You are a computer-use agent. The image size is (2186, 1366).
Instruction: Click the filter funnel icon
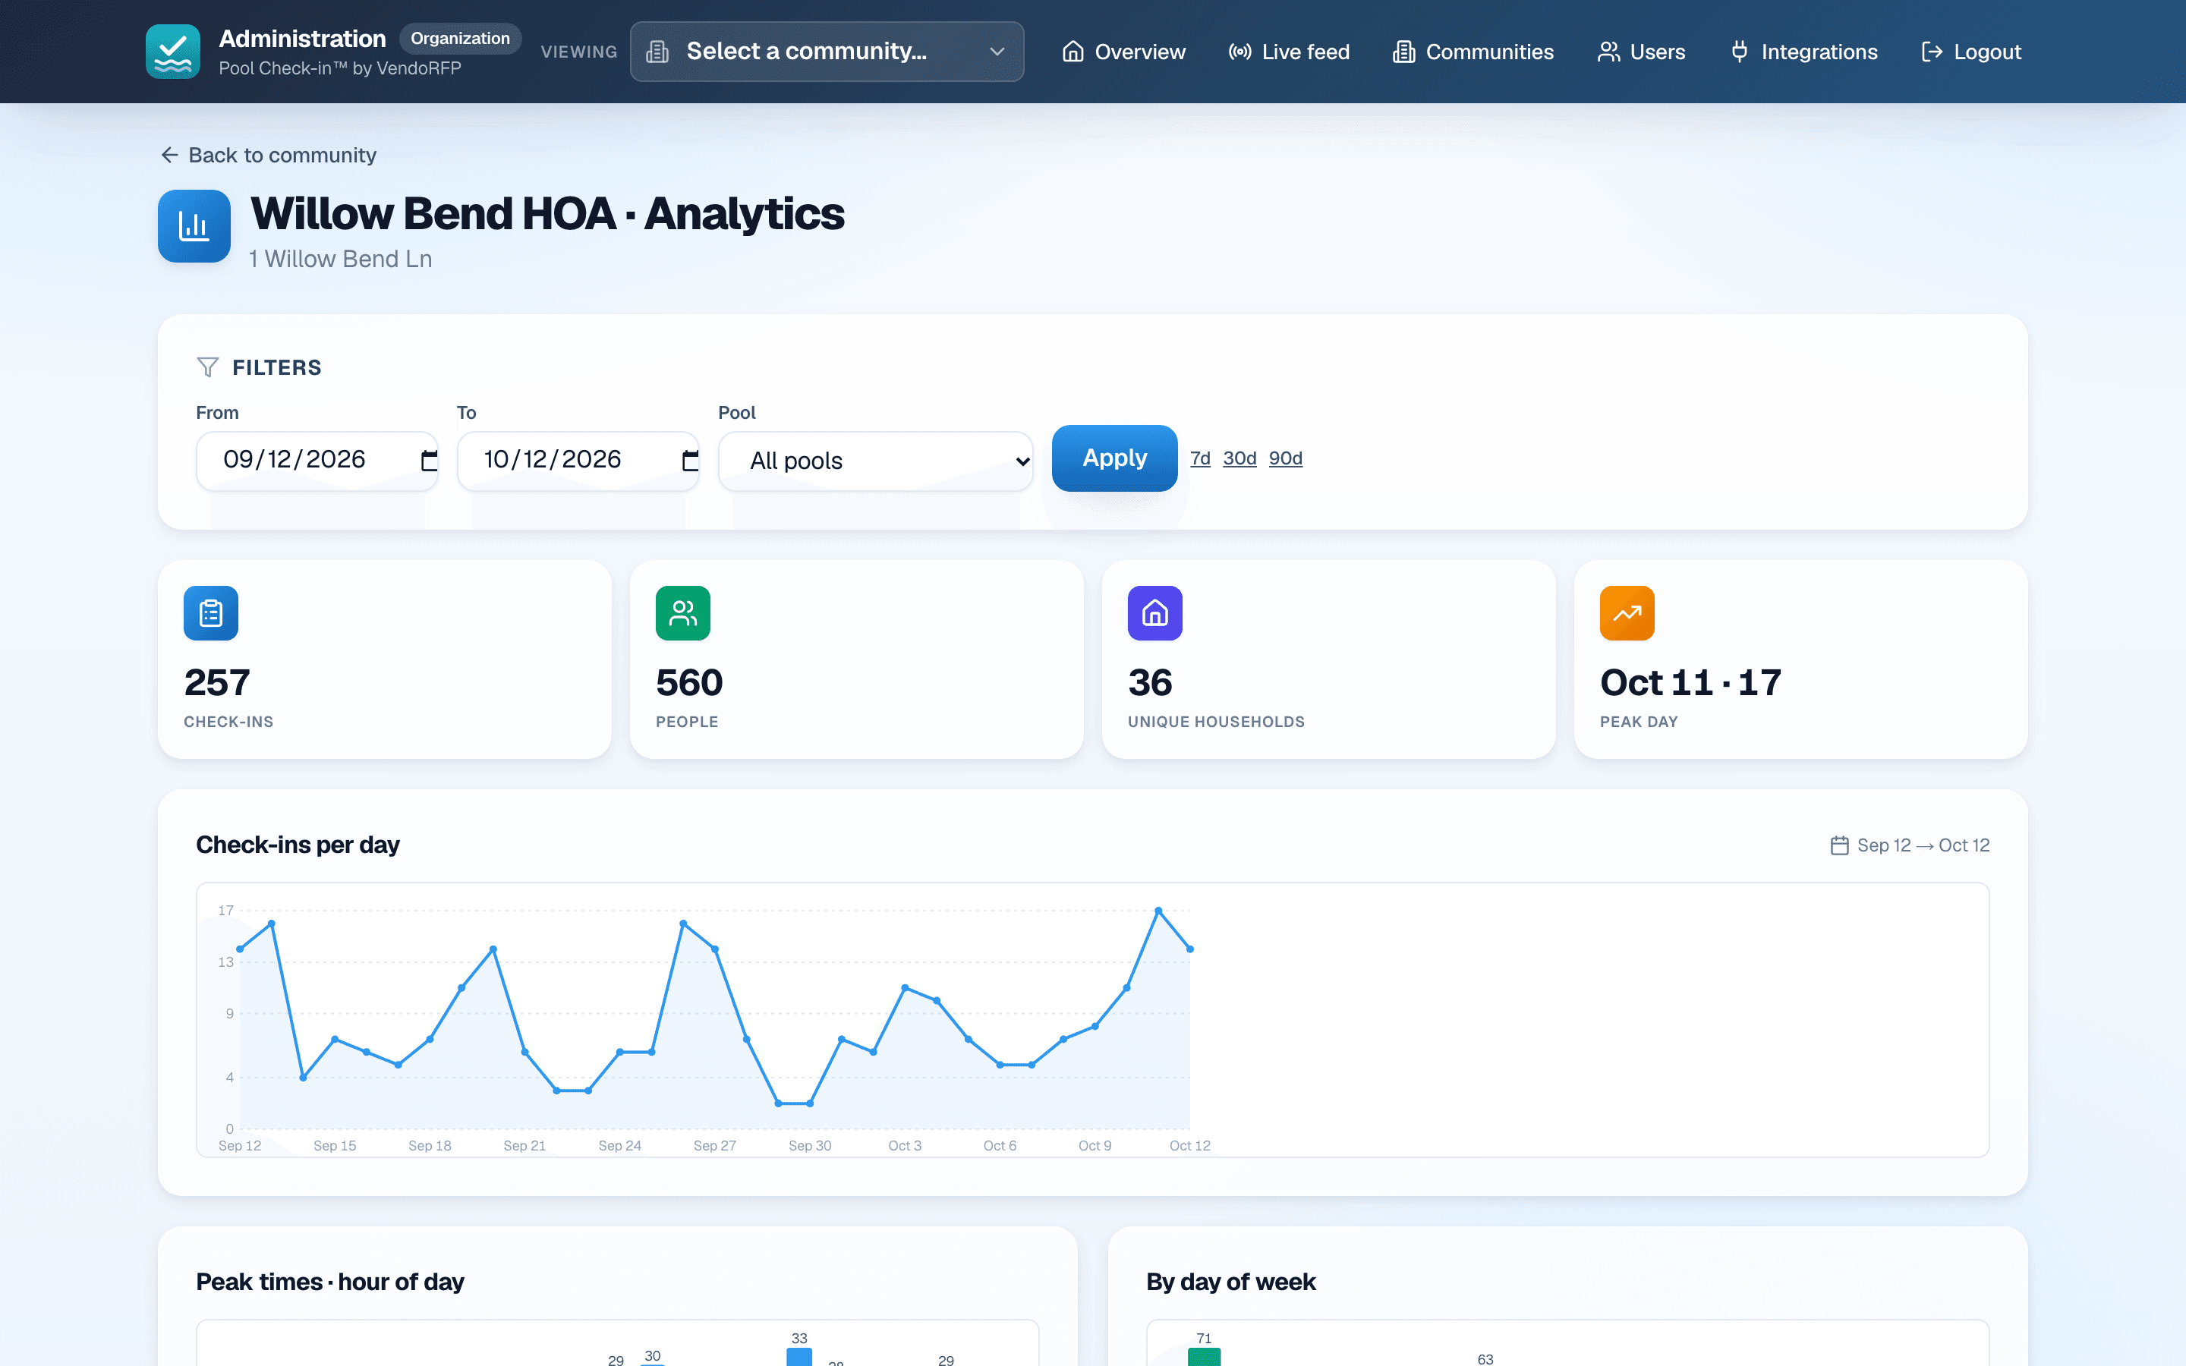pos(208,367)
